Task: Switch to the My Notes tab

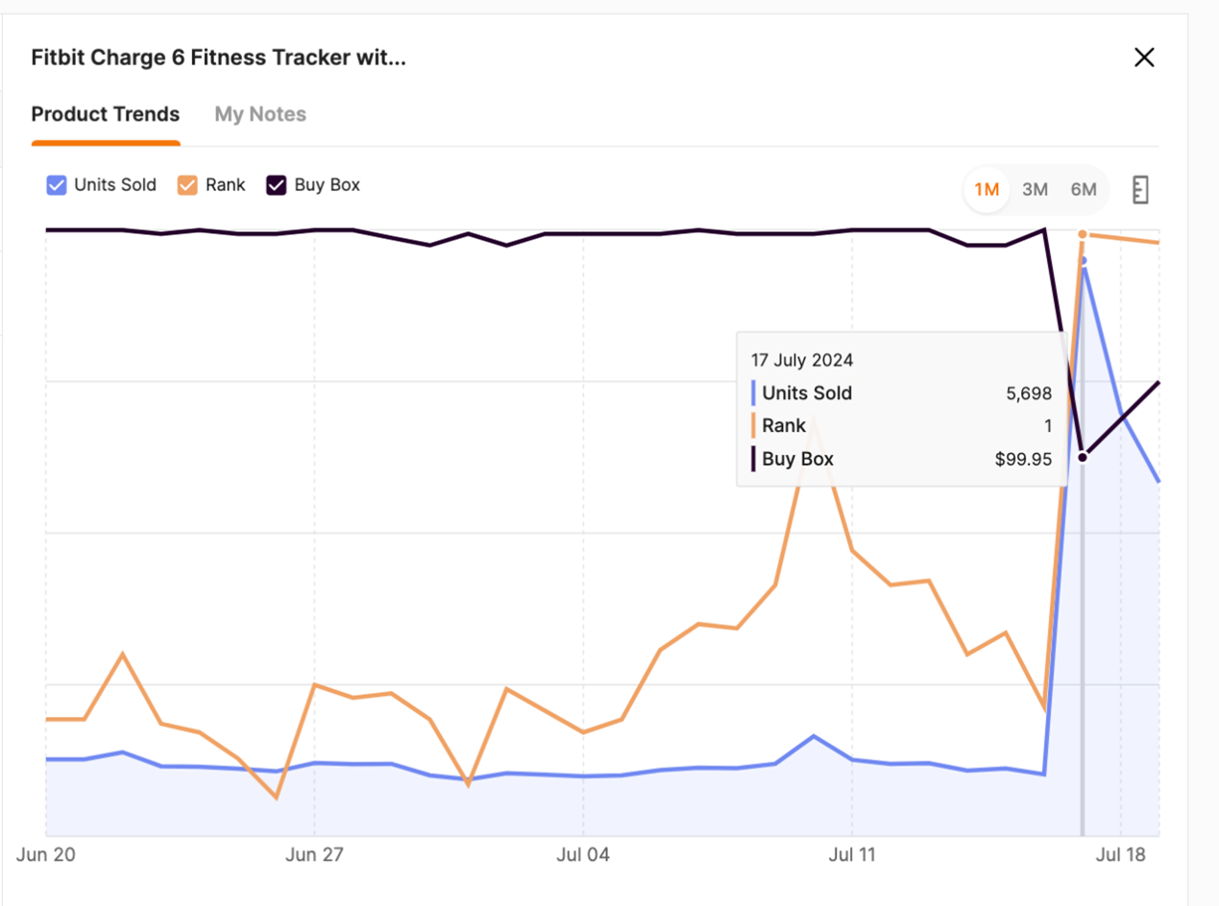Action: click(x=260, y=114)
